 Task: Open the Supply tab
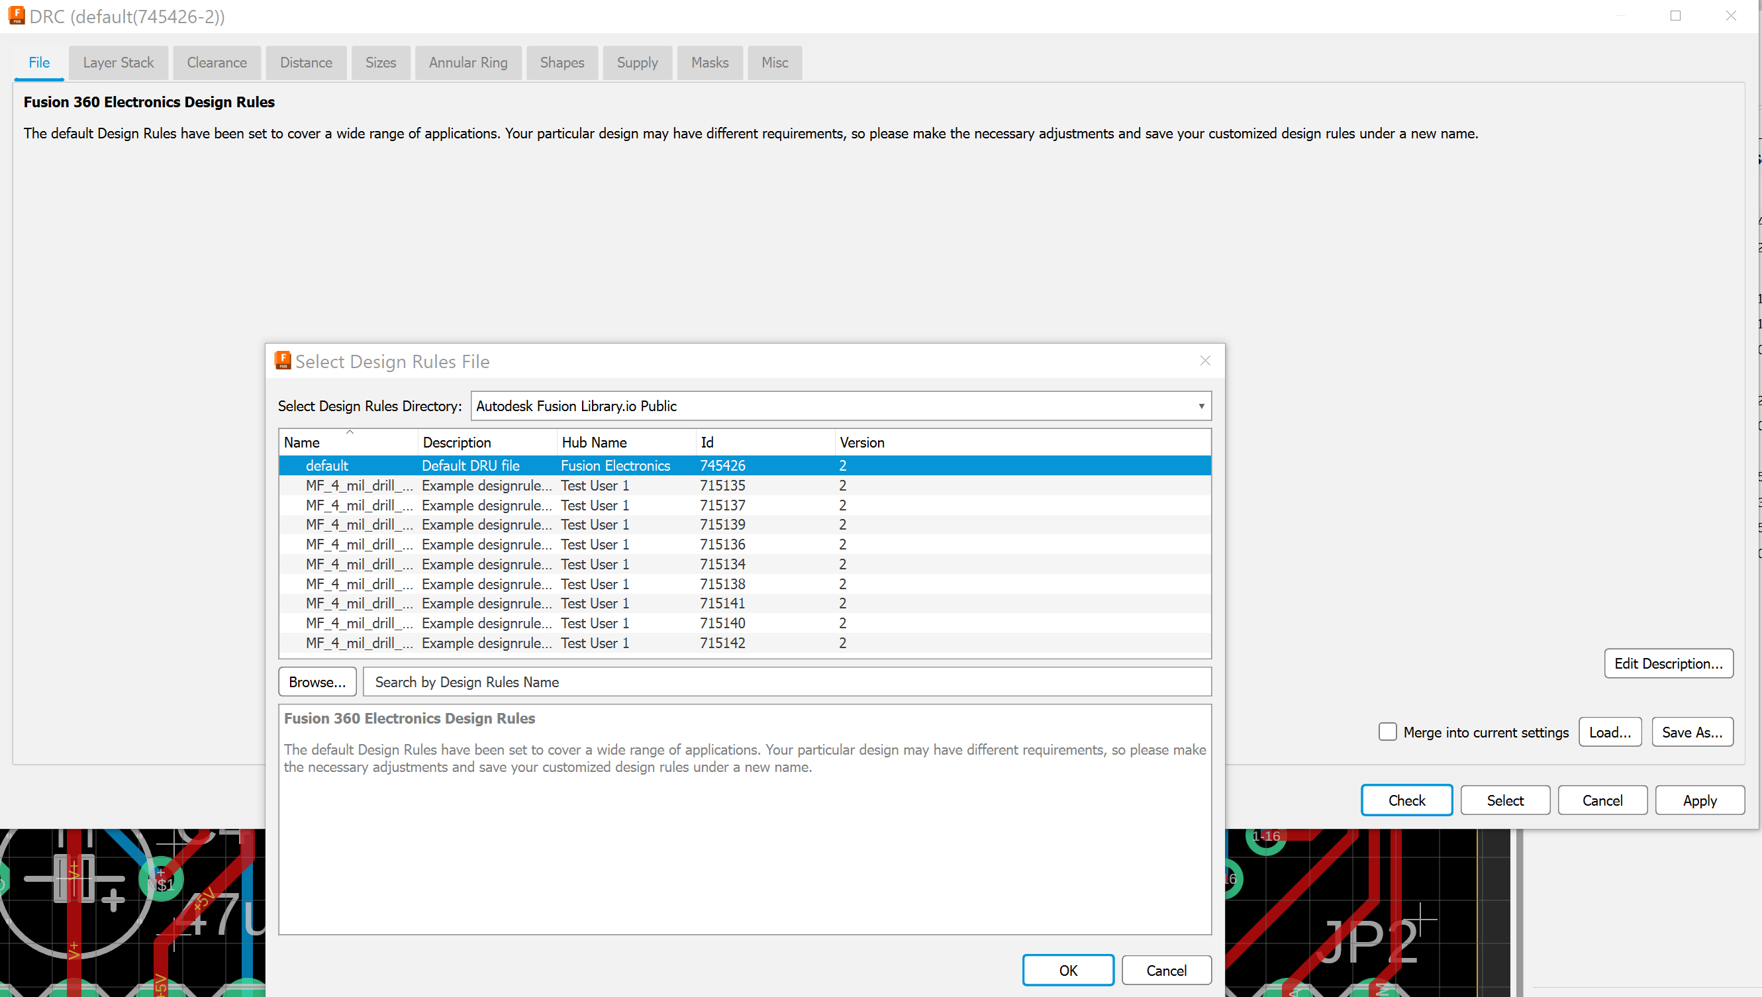point(637,62)
